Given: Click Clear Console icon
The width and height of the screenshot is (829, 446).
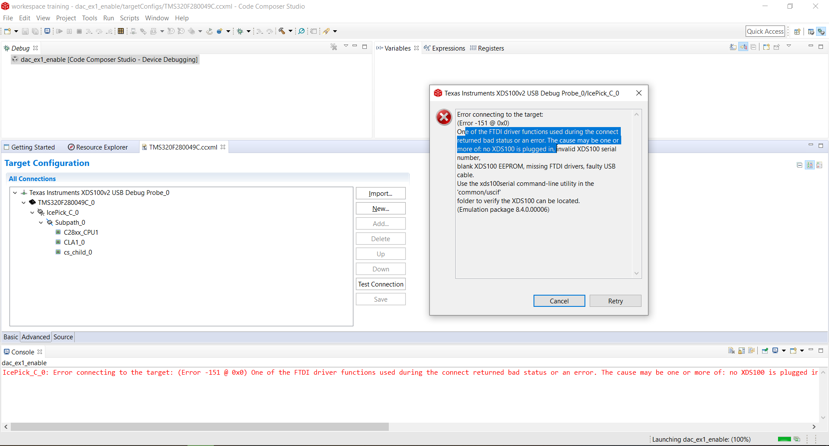Looking at the screenshot, I should coord(731,350).
